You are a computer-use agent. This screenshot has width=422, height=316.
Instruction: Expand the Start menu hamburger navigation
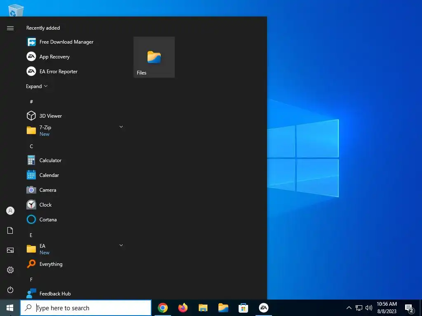click(x=10, y=28)
